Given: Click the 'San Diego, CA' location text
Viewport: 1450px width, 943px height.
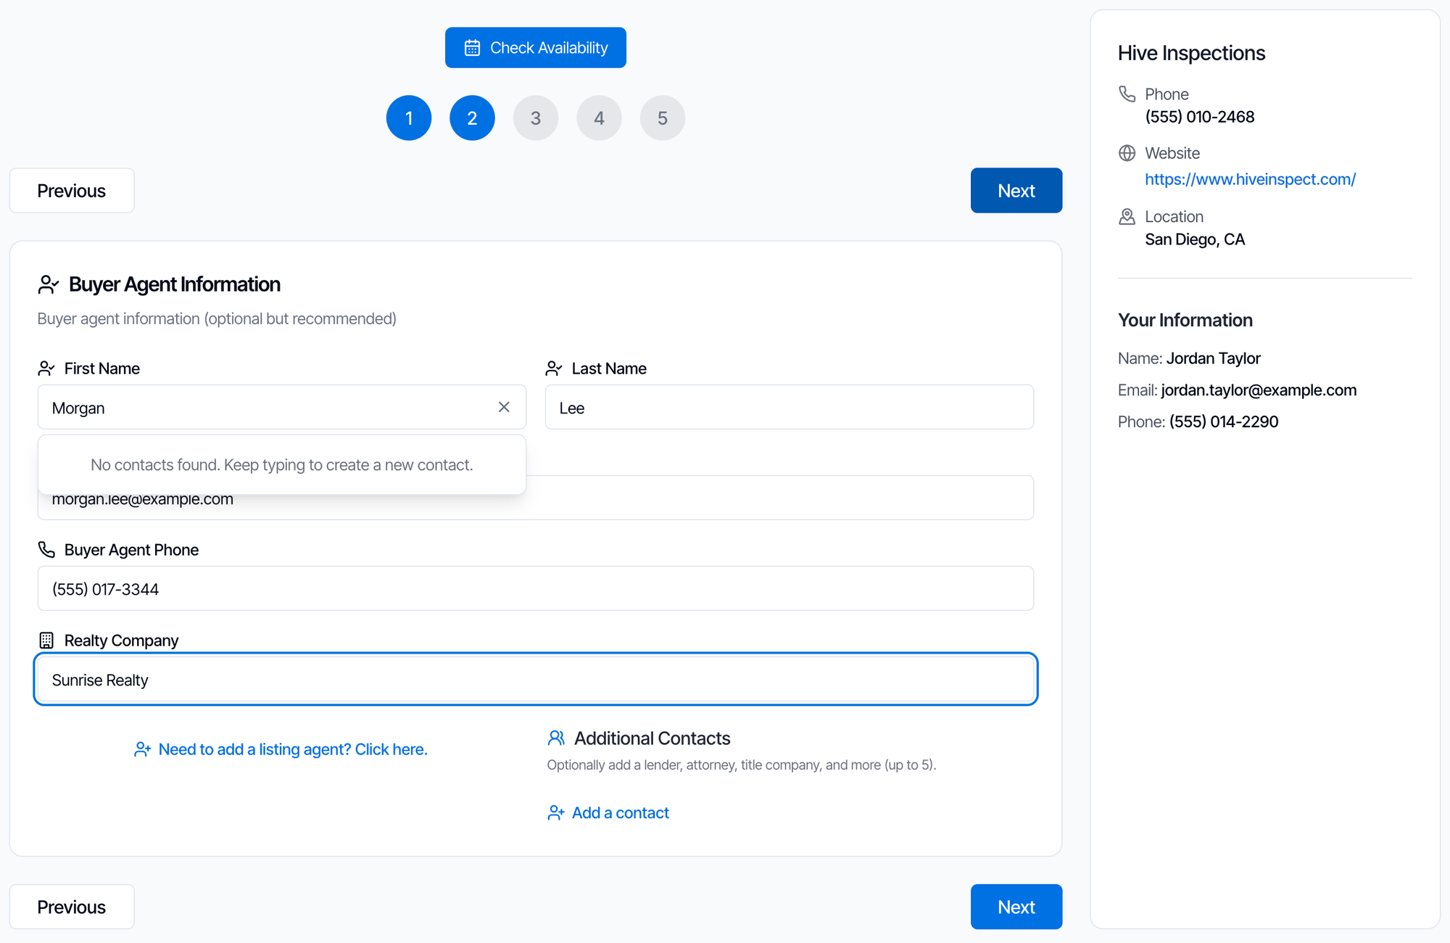Looking at the screenshot, I should click(x=1195, y=239).
